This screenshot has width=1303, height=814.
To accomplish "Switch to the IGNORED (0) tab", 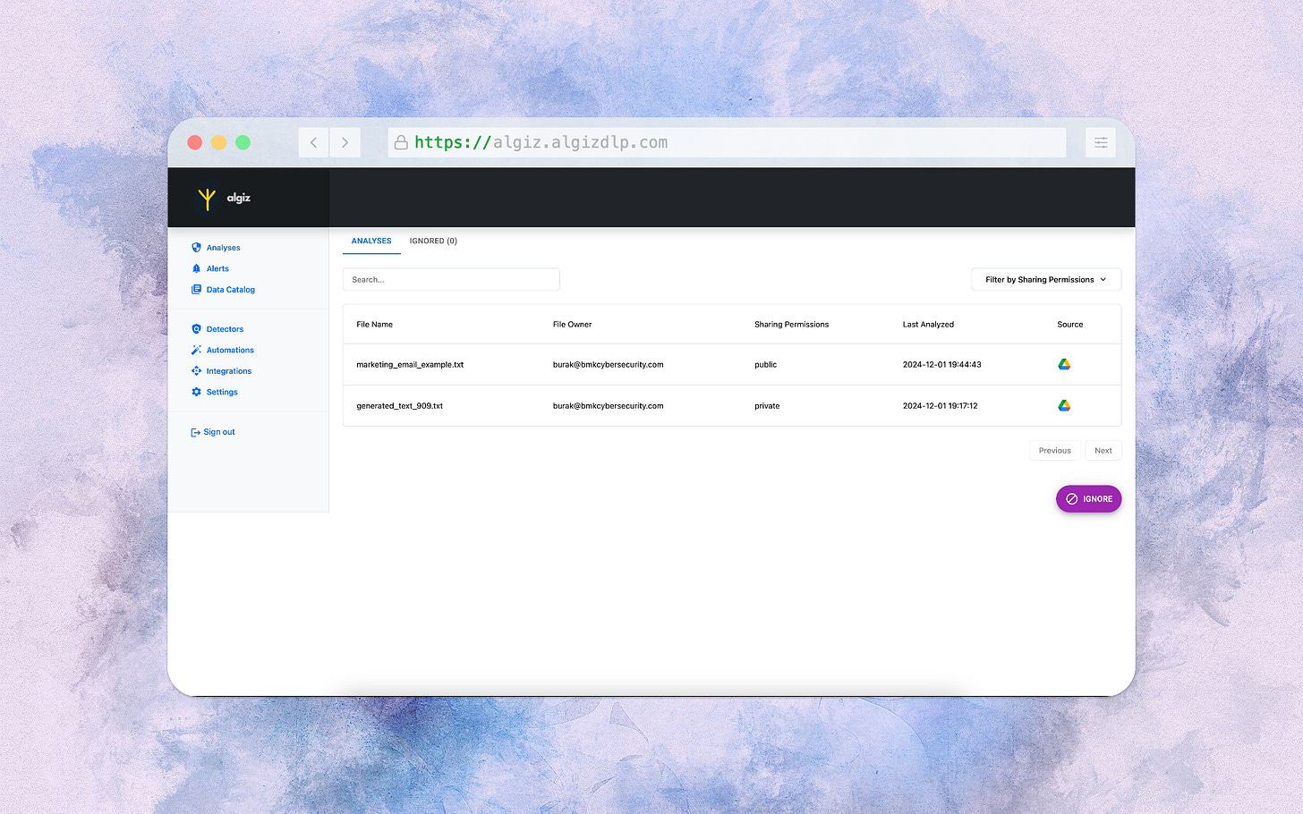I will (x=433, y=241).
